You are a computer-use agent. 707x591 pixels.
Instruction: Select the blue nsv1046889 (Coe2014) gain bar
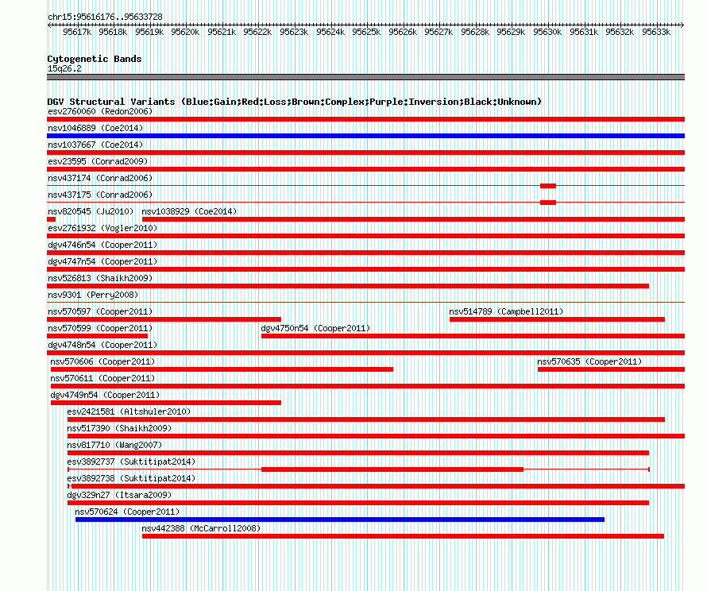coord(365,136)
